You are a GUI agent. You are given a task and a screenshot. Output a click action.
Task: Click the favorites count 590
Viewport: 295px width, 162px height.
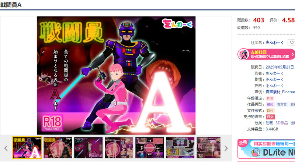click(x=256, y=28)
